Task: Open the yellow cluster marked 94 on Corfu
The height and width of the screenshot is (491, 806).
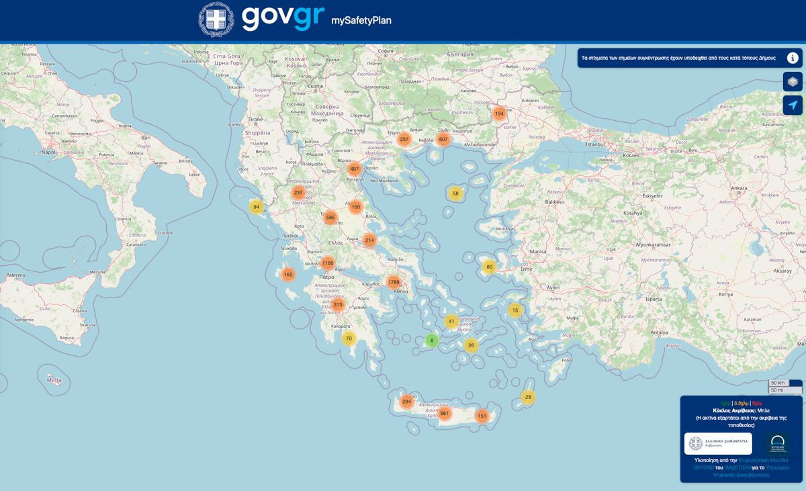Action: click(256, 207)
